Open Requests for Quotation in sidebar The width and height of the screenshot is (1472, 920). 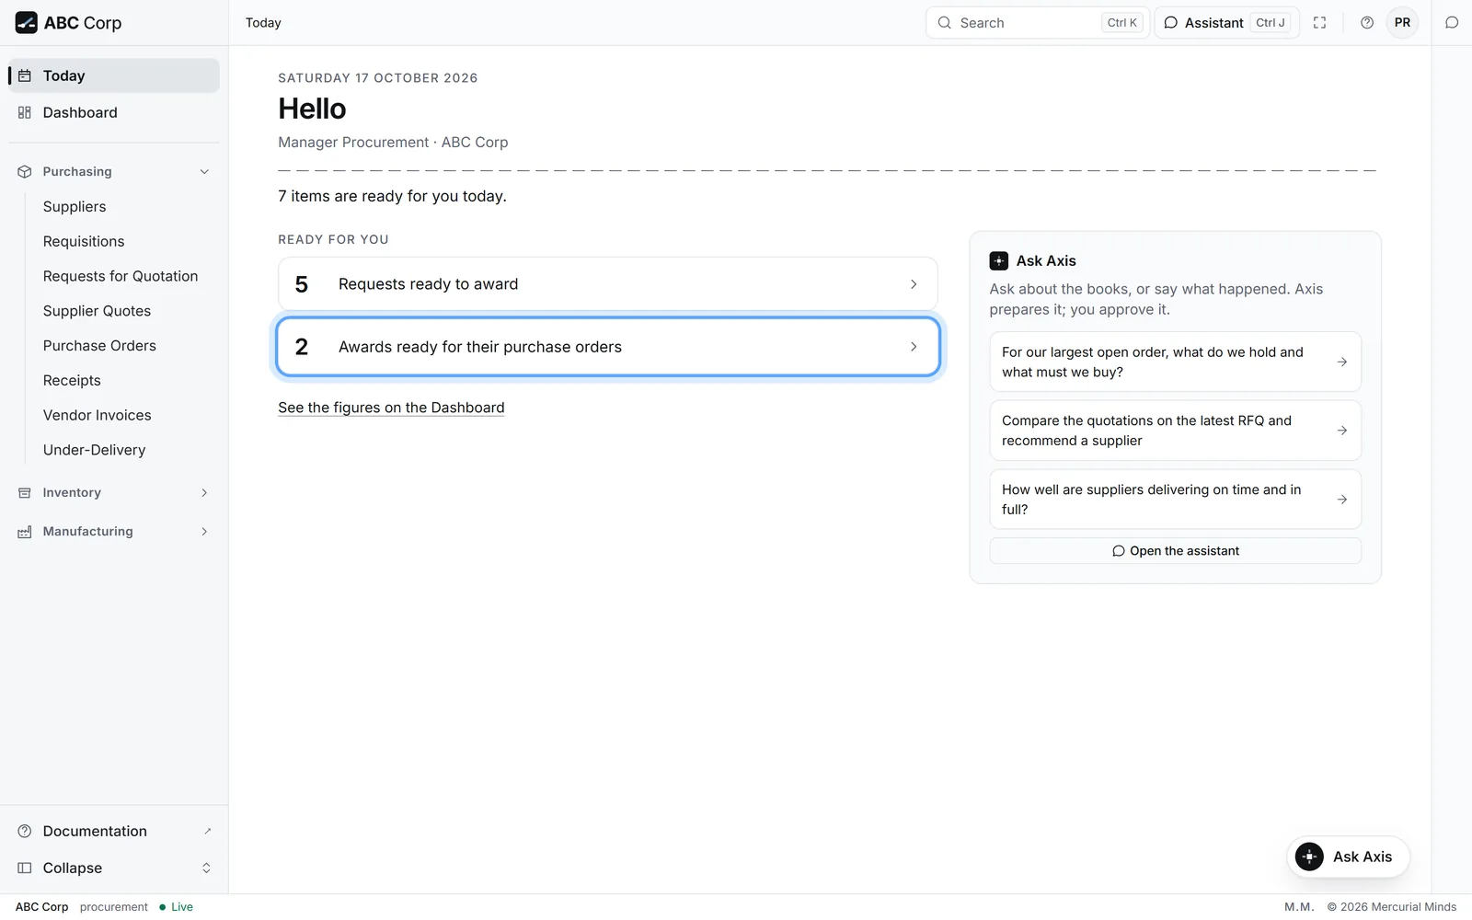click(x=121, y=276)
